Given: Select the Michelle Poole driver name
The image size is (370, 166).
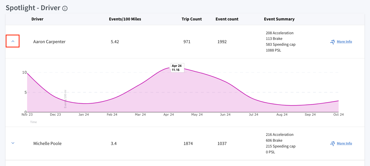Looking at the screenshot, I should point(47,143).
